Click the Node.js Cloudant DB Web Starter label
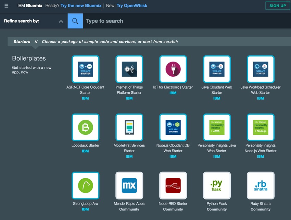Viewport: 291px width, 220px height. click(x=173, y=148)
